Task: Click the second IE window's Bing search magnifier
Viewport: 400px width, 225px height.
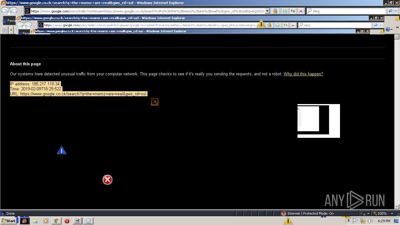Action: 376,25
